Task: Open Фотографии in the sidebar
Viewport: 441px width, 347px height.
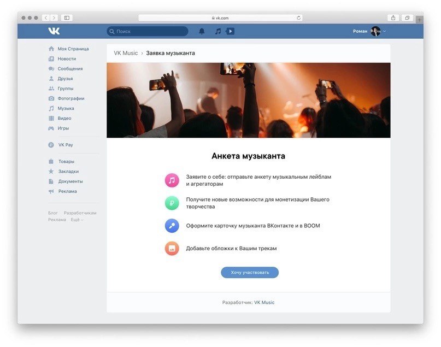Action: click(71, 98)
